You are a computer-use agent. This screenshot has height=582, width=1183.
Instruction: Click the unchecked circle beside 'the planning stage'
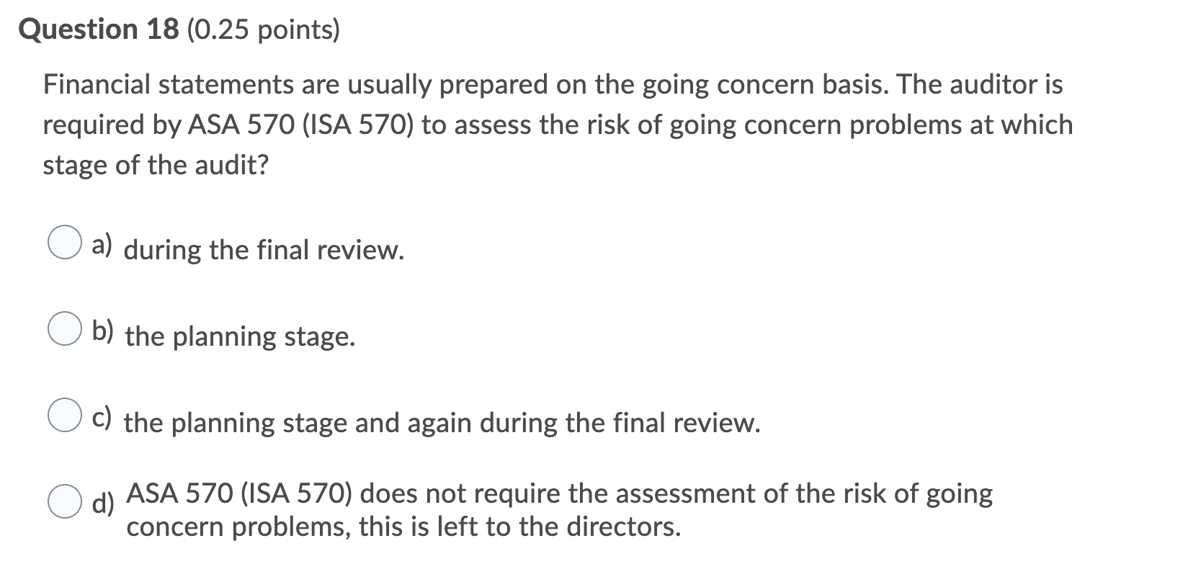tap(66, 330)
